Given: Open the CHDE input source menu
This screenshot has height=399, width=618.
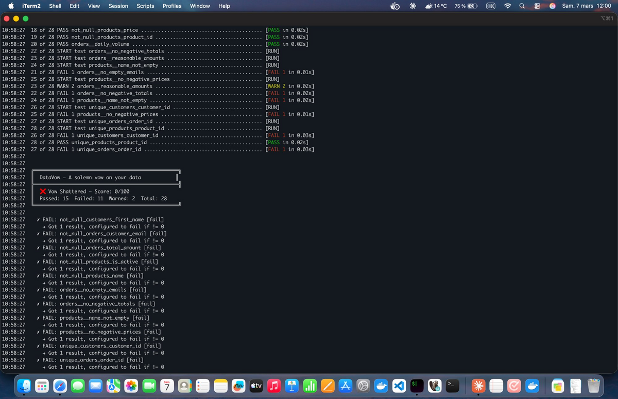Looking at the screenshot, I should click(490, 6).
